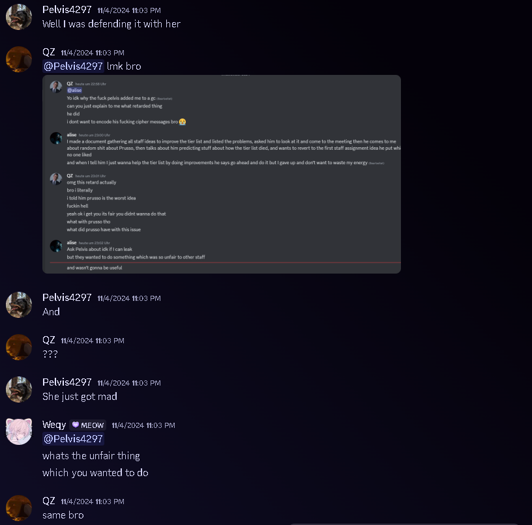The width and height of the screenshot is (532, 525).
Task: Select QZ username above the "lmk bro" message
Action: tap(49, 52)
